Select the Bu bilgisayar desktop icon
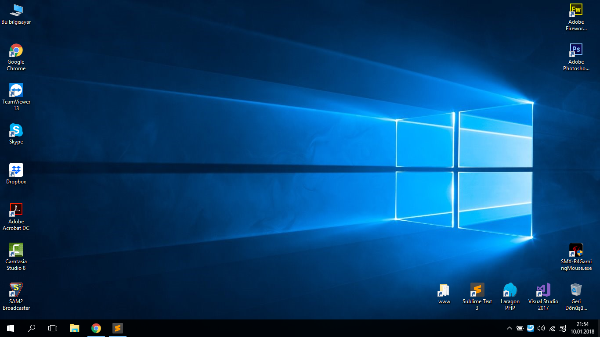Screen dimensions: 600x337 coord(16,14)
